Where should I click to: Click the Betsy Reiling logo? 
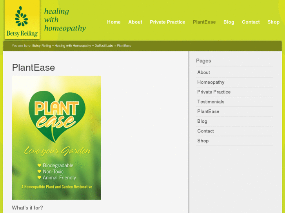coord(22,20)
